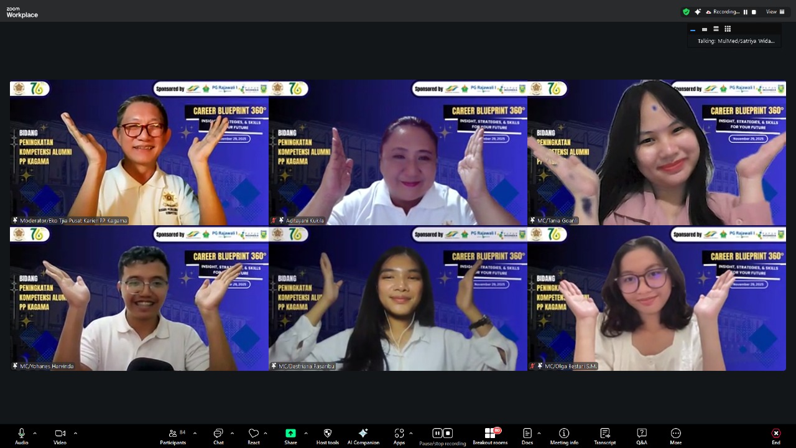The width and height of the screenshot is (796, 448).
Task: Open Breakout rooms
Action: [x=490, y=436]
